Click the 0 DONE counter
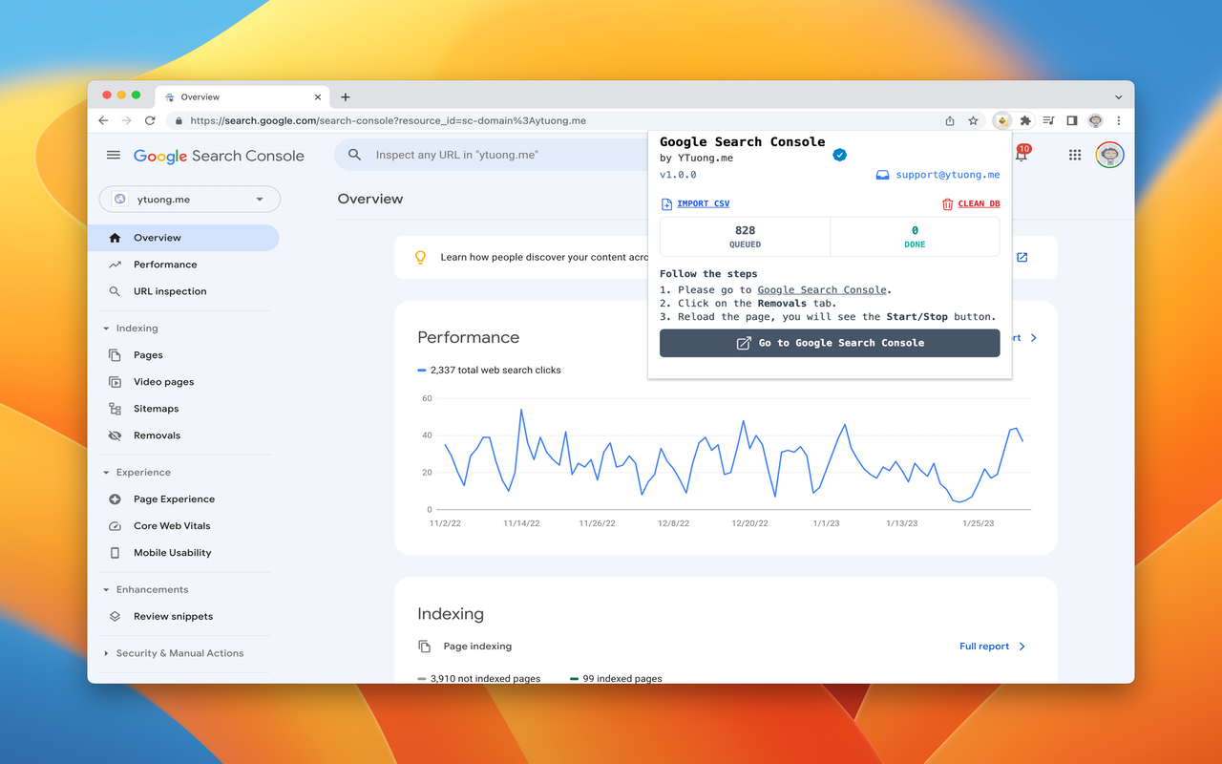 (x=915, y=237)
